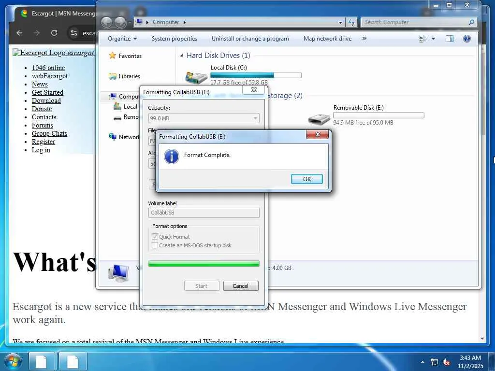Select Libraries in the navigation pane

tap(130, 76)
